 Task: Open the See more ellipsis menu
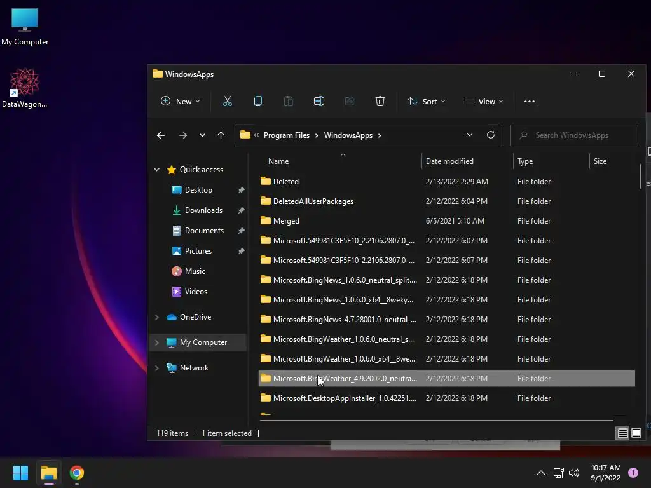(530, 101)
